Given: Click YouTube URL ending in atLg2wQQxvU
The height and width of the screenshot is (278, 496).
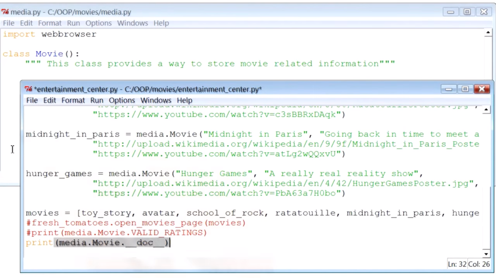Looking at the screenshot, I should pyautogui.click(x=217, y=154).
